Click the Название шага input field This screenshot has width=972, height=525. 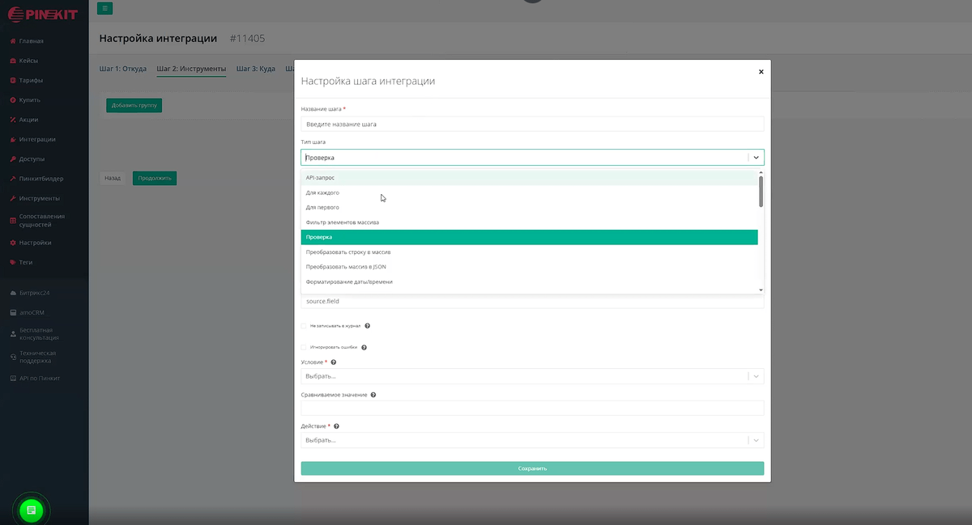click(x=531, y=125)
